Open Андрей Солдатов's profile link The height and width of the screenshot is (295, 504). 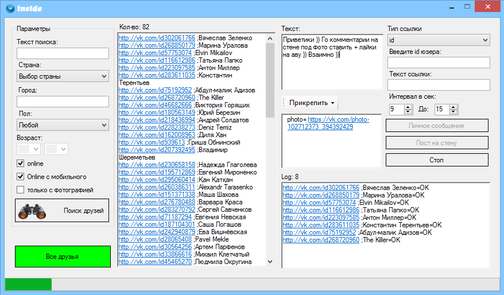point(157,120)
